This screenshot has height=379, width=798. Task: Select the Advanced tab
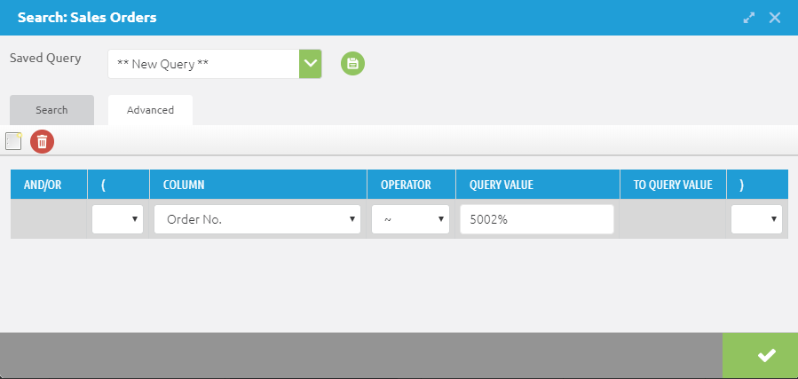pyautogui.click(x=150, y=110)
